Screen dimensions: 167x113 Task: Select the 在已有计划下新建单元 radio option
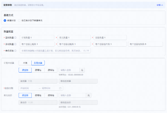pyautogui.click(x=19, y=20)
